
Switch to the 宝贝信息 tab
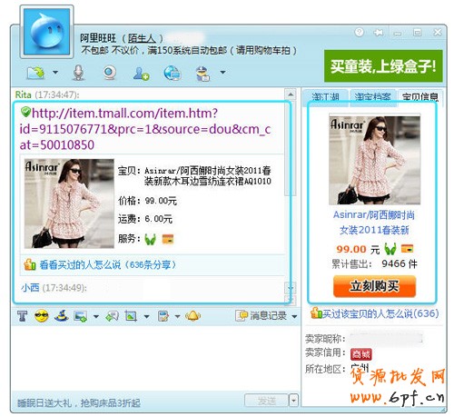pos(420,97)
